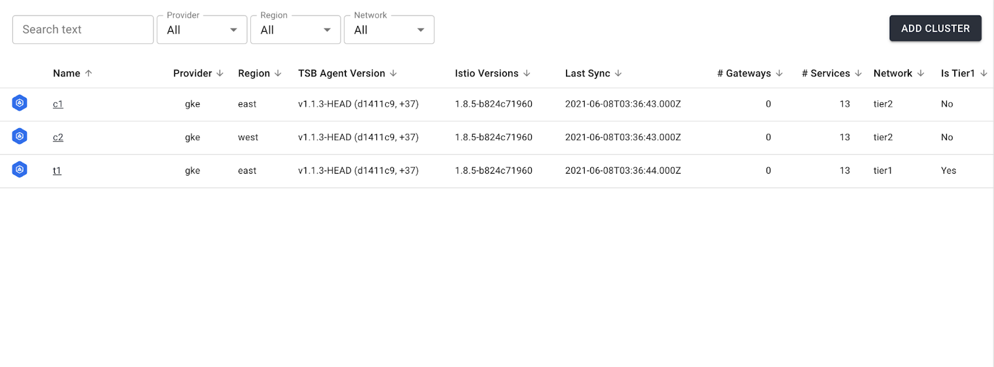Focus the Search text field
The width and height of the screenshot is (994, 367).
[x=83, y=30]
